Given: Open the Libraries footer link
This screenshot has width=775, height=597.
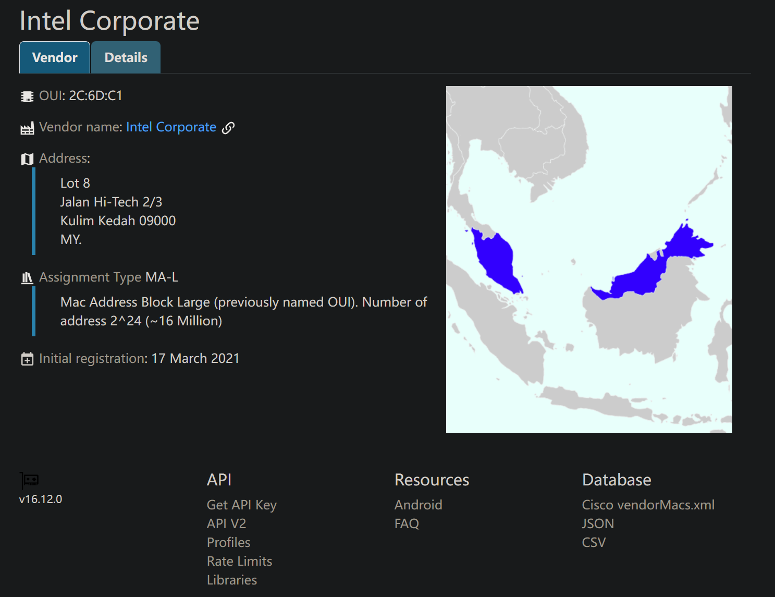Looking at the screenshot, I should [x=232, y=580].
